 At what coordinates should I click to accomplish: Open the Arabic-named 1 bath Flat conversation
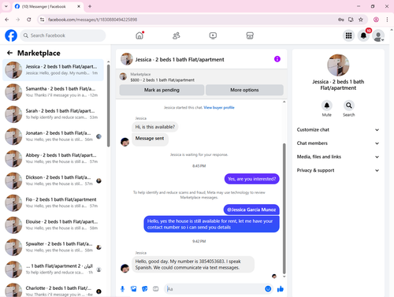[x=53, y=269]
